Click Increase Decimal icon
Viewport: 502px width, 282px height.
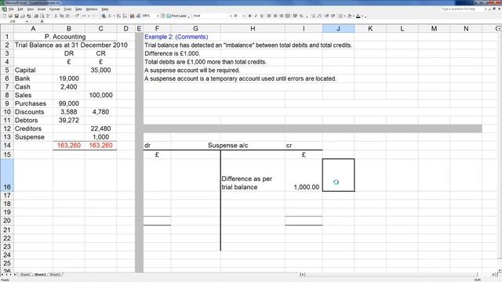pos(313,16)
